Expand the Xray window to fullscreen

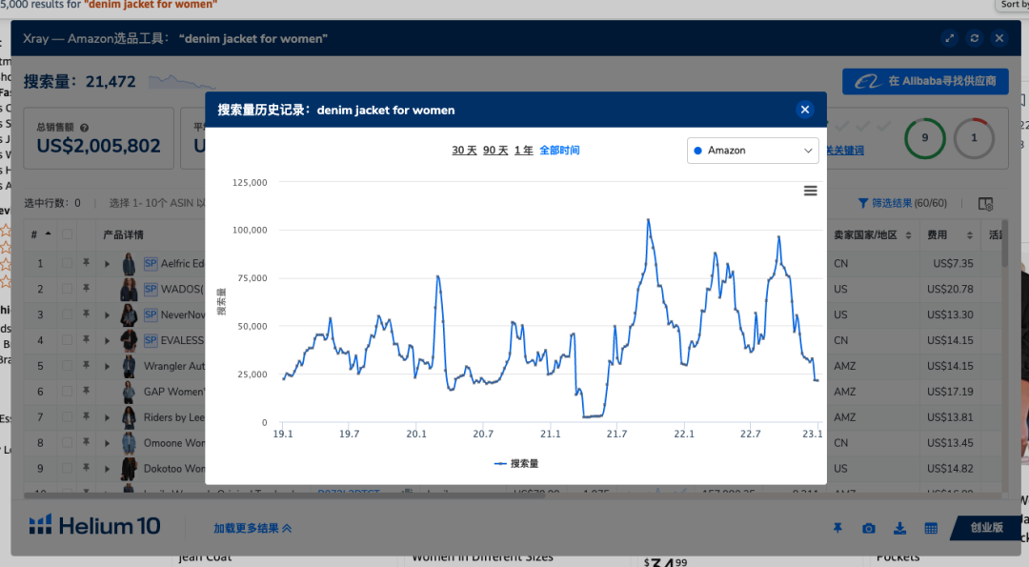(x=949, y=38)
